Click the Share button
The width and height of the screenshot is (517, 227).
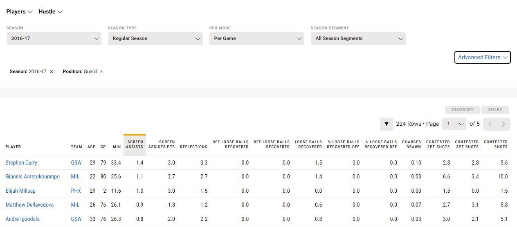click(495, 110)
